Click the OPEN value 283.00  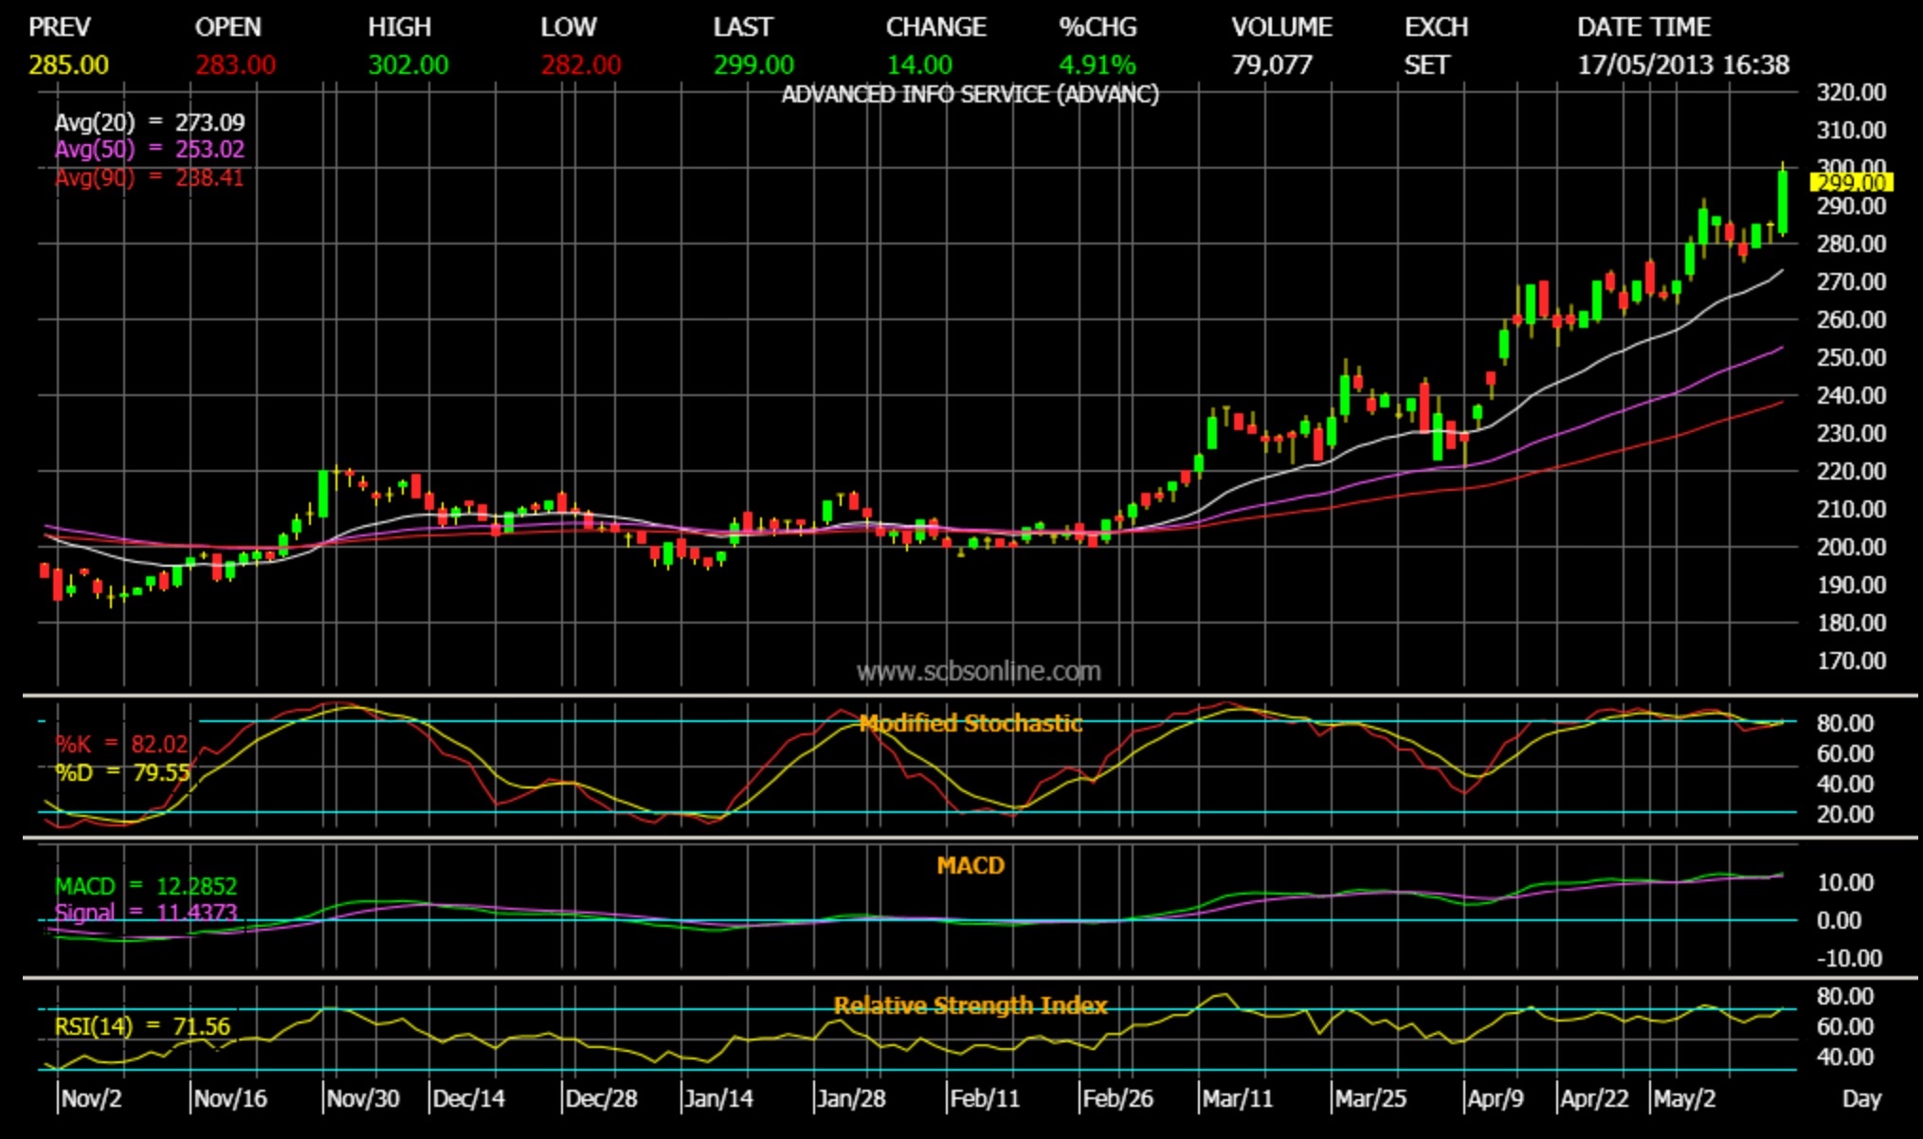pos(235,65)
